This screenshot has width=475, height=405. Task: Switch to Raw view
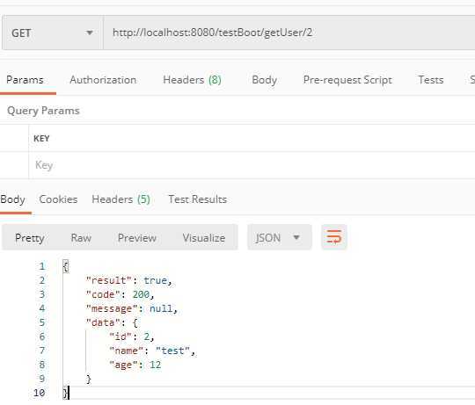click(81, 238)
